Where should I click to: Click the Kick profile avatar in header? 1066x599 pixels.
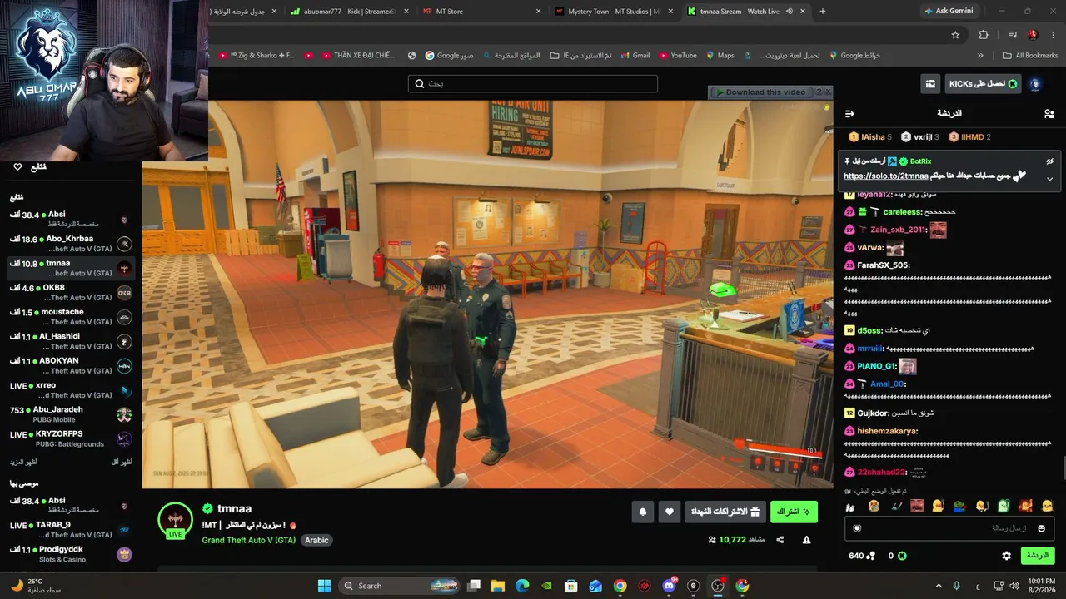click(x=1035, y=84)
